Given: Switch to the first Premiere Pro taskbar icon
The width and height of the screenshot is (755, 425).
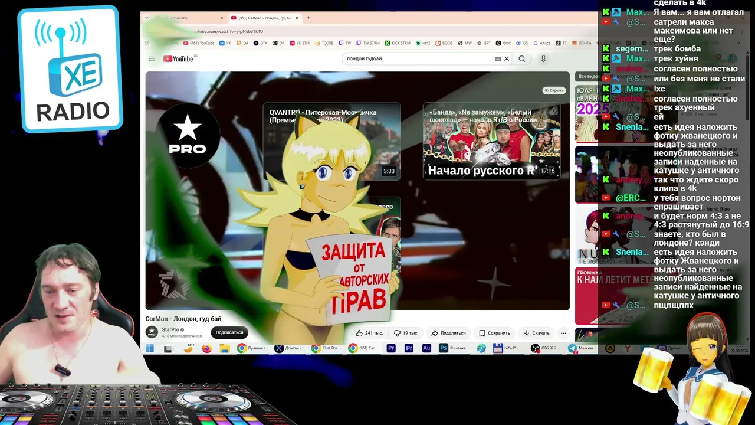Looking at the screenshot, I should 391,348.
